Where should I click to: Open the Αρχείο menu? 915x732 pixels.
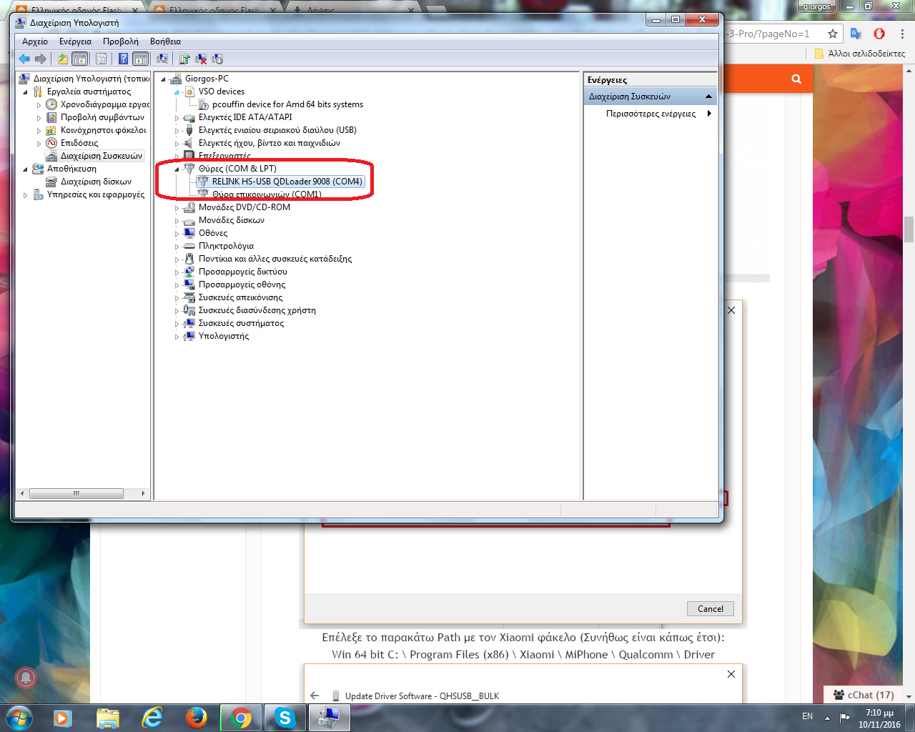coord(35,41)
